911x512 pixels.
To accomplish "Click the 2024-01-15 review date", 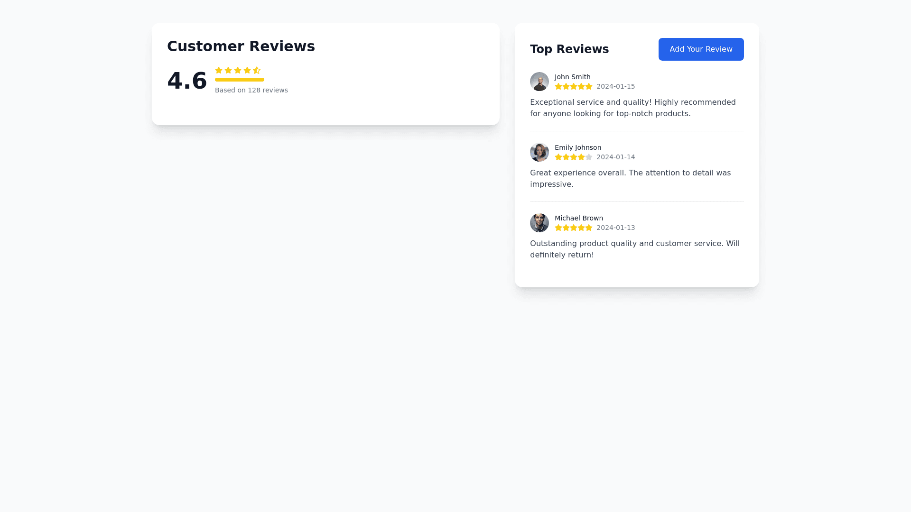I will tap(615, 86).
